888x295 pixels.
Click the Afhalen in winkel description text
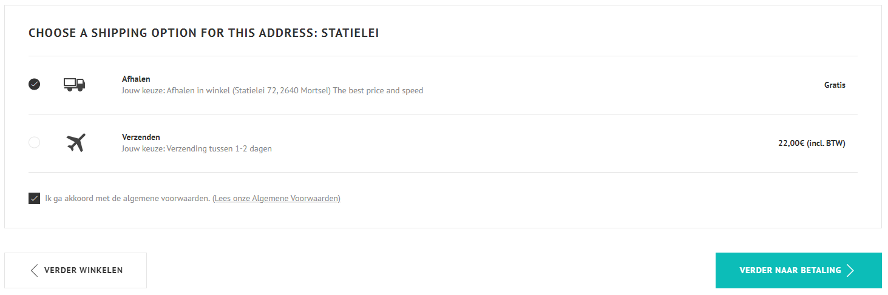click(x=273, y=91)
